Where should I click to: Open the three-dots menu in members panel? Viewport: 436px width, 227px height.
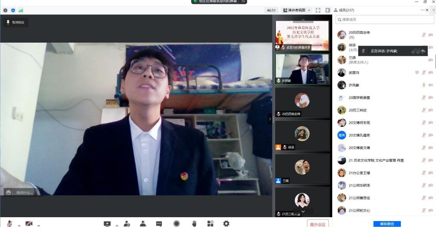point(422,10)
